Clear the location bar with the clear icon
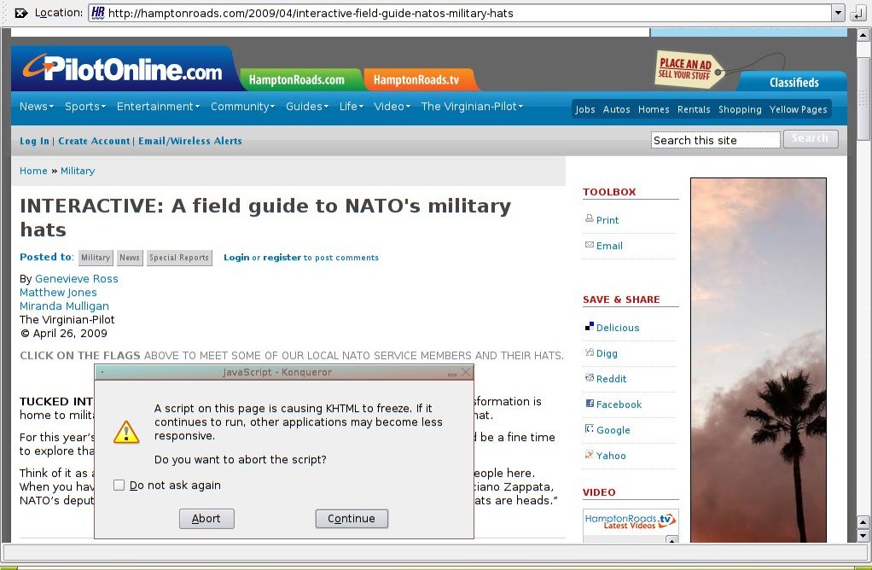 pos(21,13)
